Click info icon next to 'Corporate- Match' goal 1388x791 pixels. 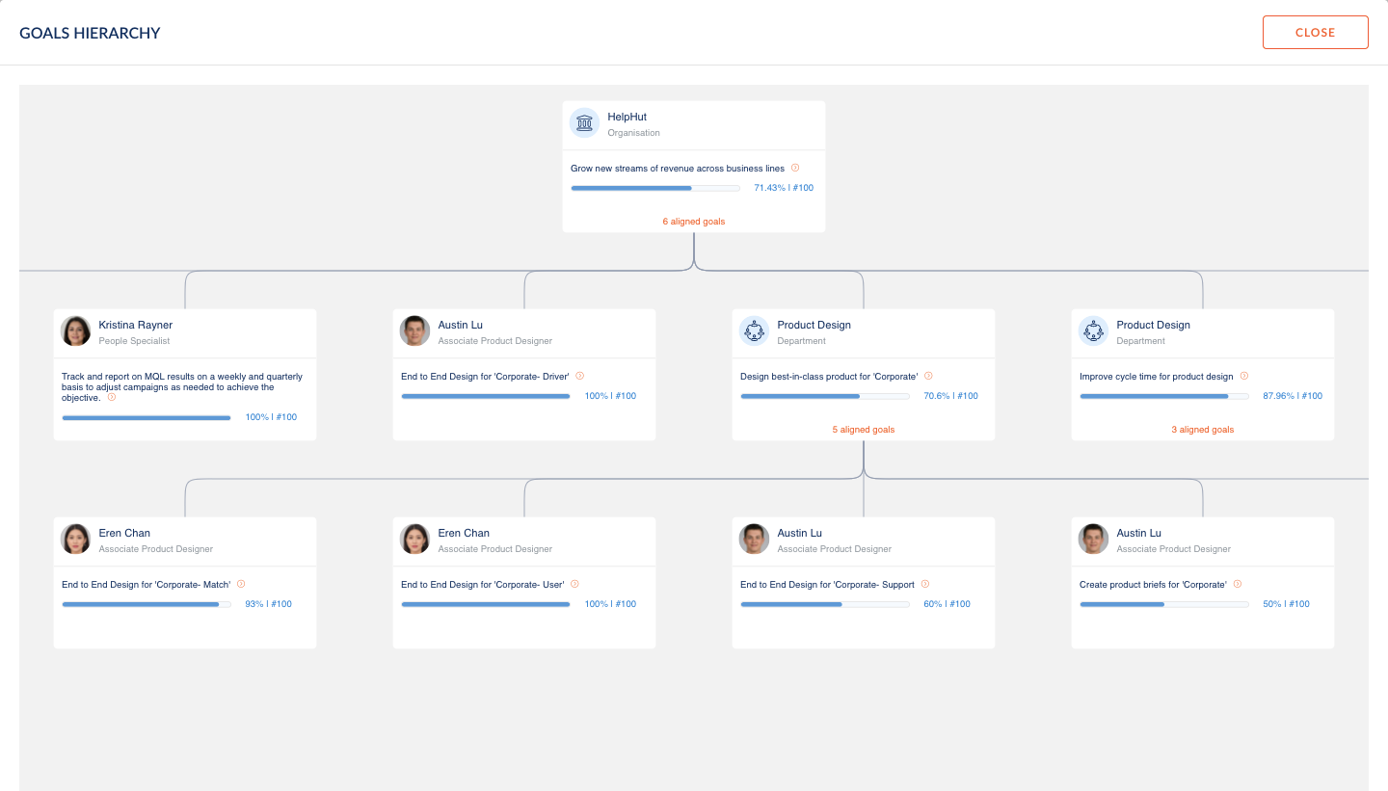(241, 584)
